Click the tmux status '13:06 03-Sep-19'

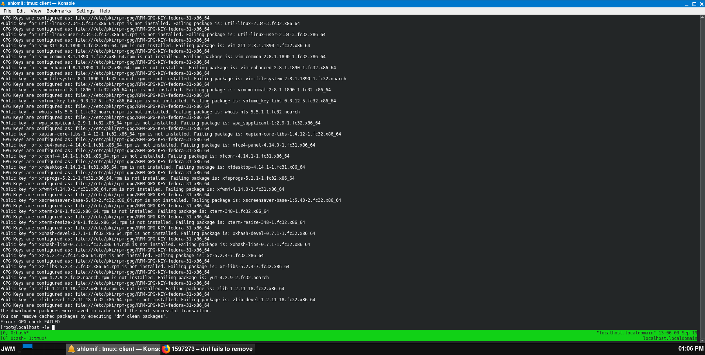(678, 333)
